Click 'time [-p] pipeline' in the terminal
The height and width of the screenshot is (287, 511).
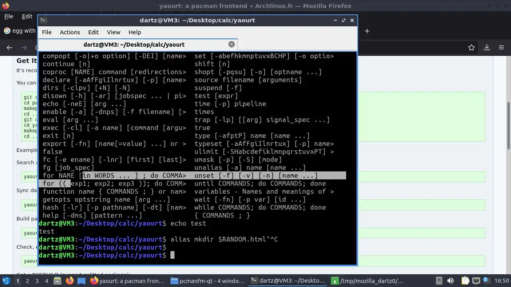coord(230,104)
